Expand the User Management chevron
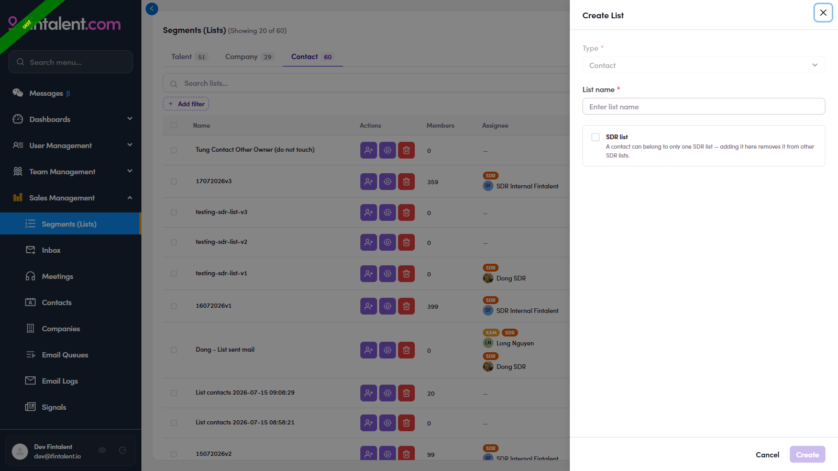 coord(130,145)
